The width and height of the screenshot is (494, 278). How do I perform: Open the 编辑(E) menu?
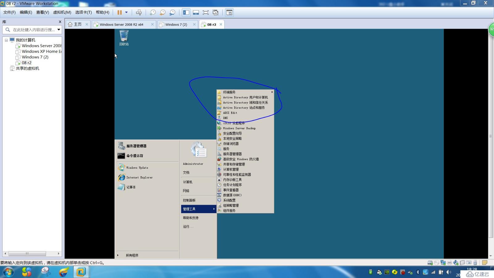26,12
